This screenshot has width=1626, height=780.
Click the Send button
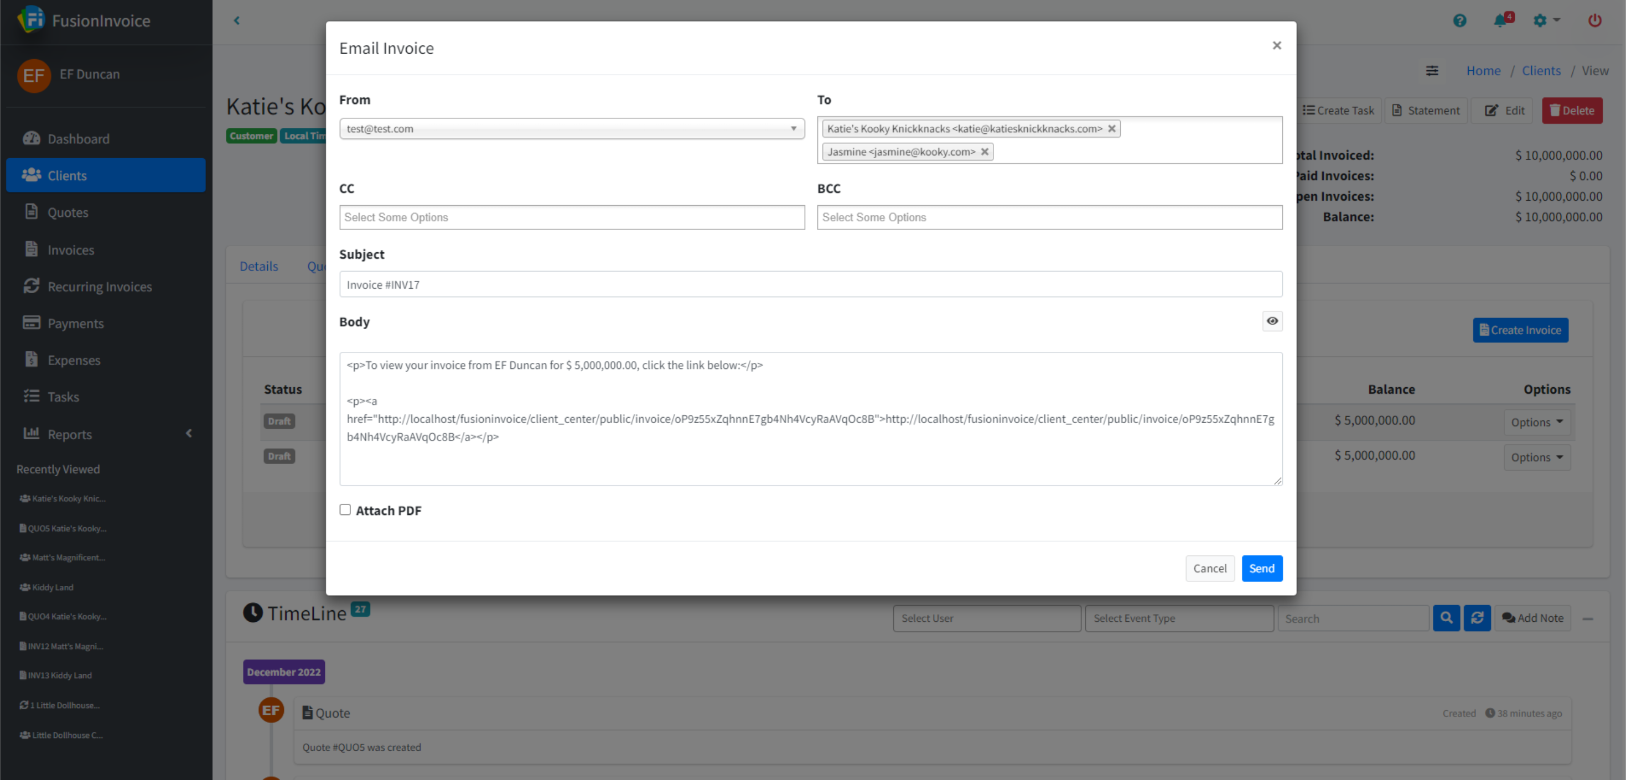click(1261, 569)
